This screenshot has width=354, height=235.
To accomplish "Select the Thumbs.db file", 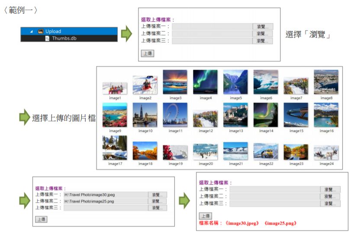I will pyautogui.click(x=64, y=38).
